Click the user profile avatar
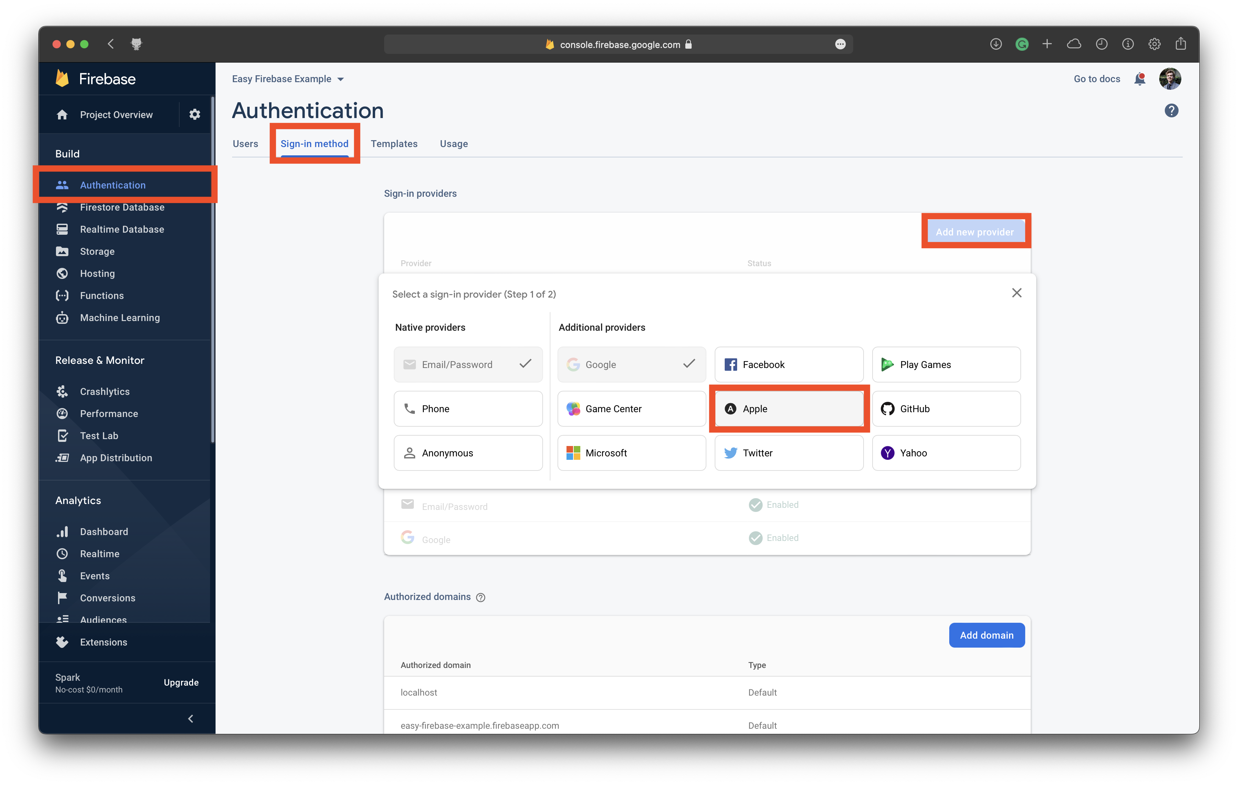 [1170, 79]
